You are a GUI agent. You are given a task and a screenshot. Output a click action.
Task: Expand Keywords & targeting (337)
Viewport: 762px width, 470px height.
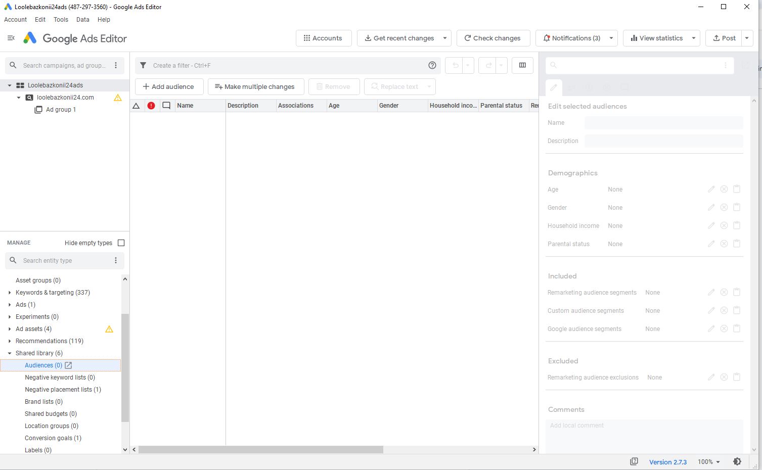(10, 293)
